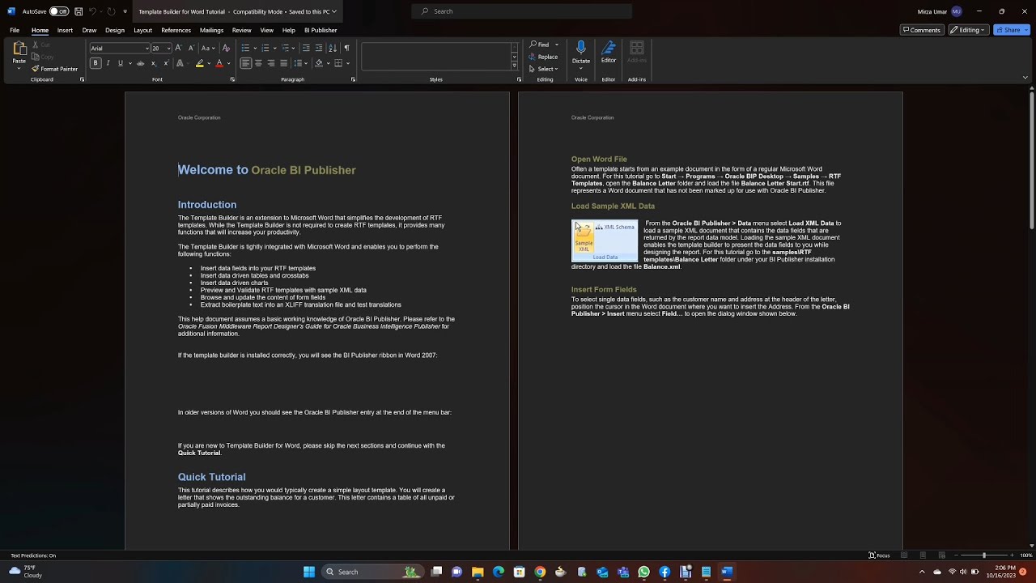1036x583 pixels.
Task: Click the Replace tool
Action: pyautogui.click(x=543, y=57)
